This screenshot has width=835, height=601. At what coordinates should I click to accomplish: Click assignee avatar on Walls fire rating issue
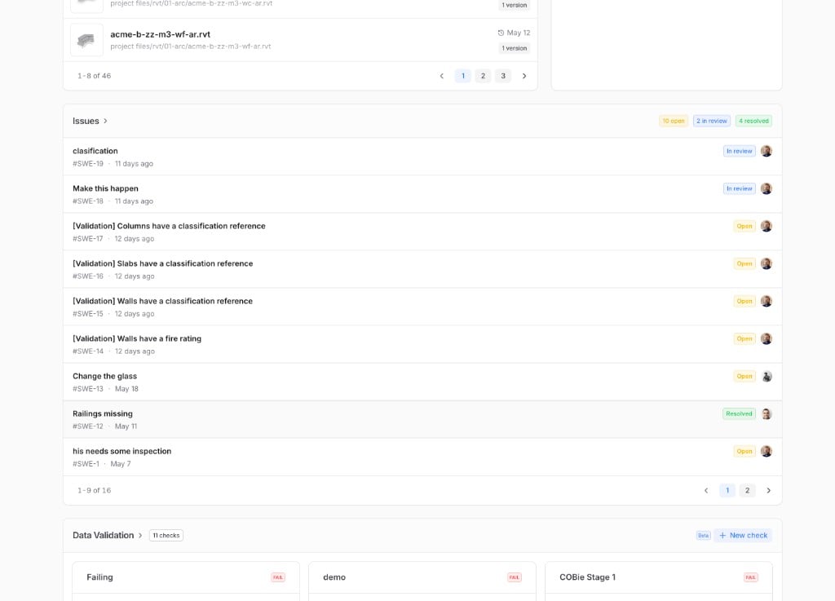[x=767, y=338]
